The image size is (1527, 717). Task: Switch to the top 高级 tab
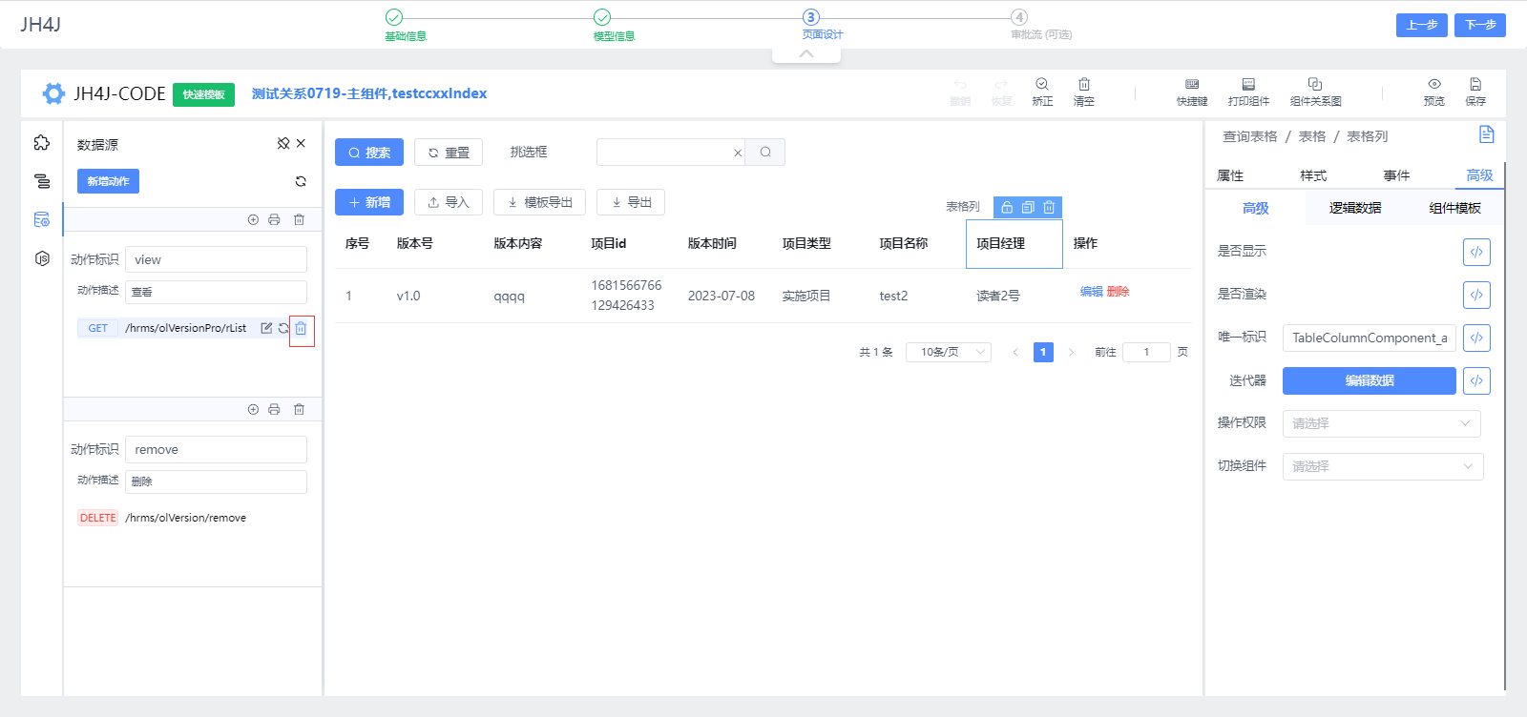pyautogui.click(x=1479, y=175)
